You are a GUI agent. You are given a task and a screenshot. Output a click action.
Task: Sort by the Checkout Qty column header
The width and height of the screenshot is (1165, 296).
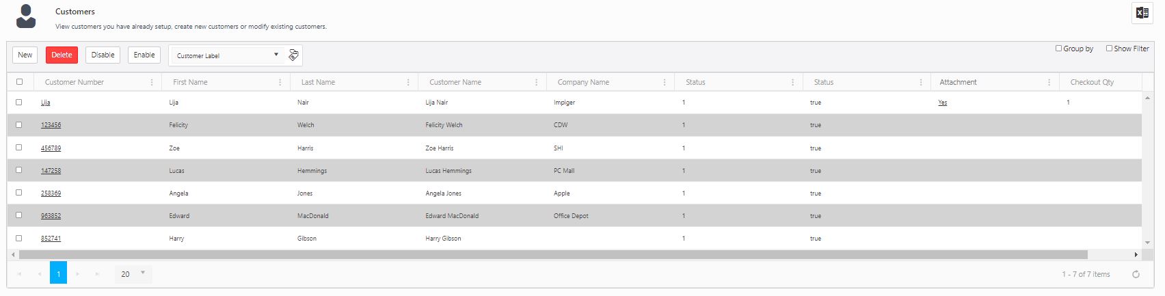(x=1092, y=82)
